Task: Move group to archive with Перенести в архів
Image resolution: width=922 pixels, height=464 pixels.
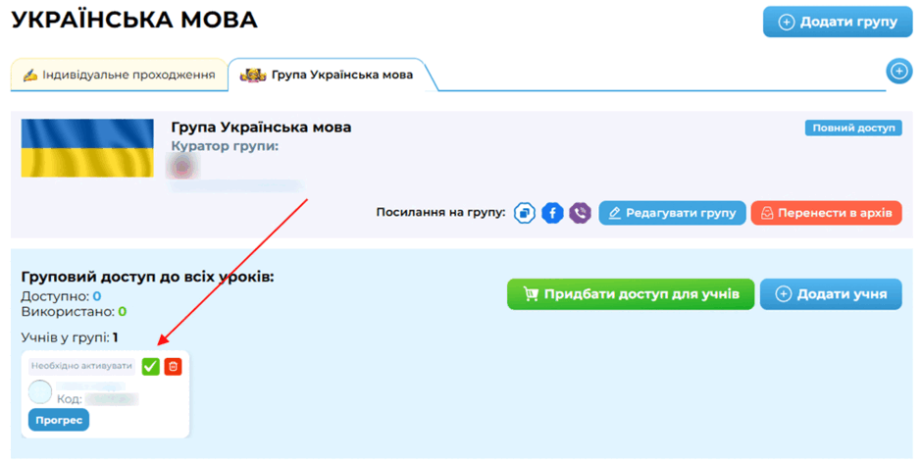Action: point(826,213)
